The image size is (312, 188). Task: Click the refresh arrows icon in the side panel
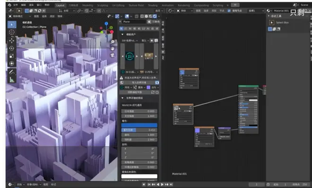(x=153, y=92)
